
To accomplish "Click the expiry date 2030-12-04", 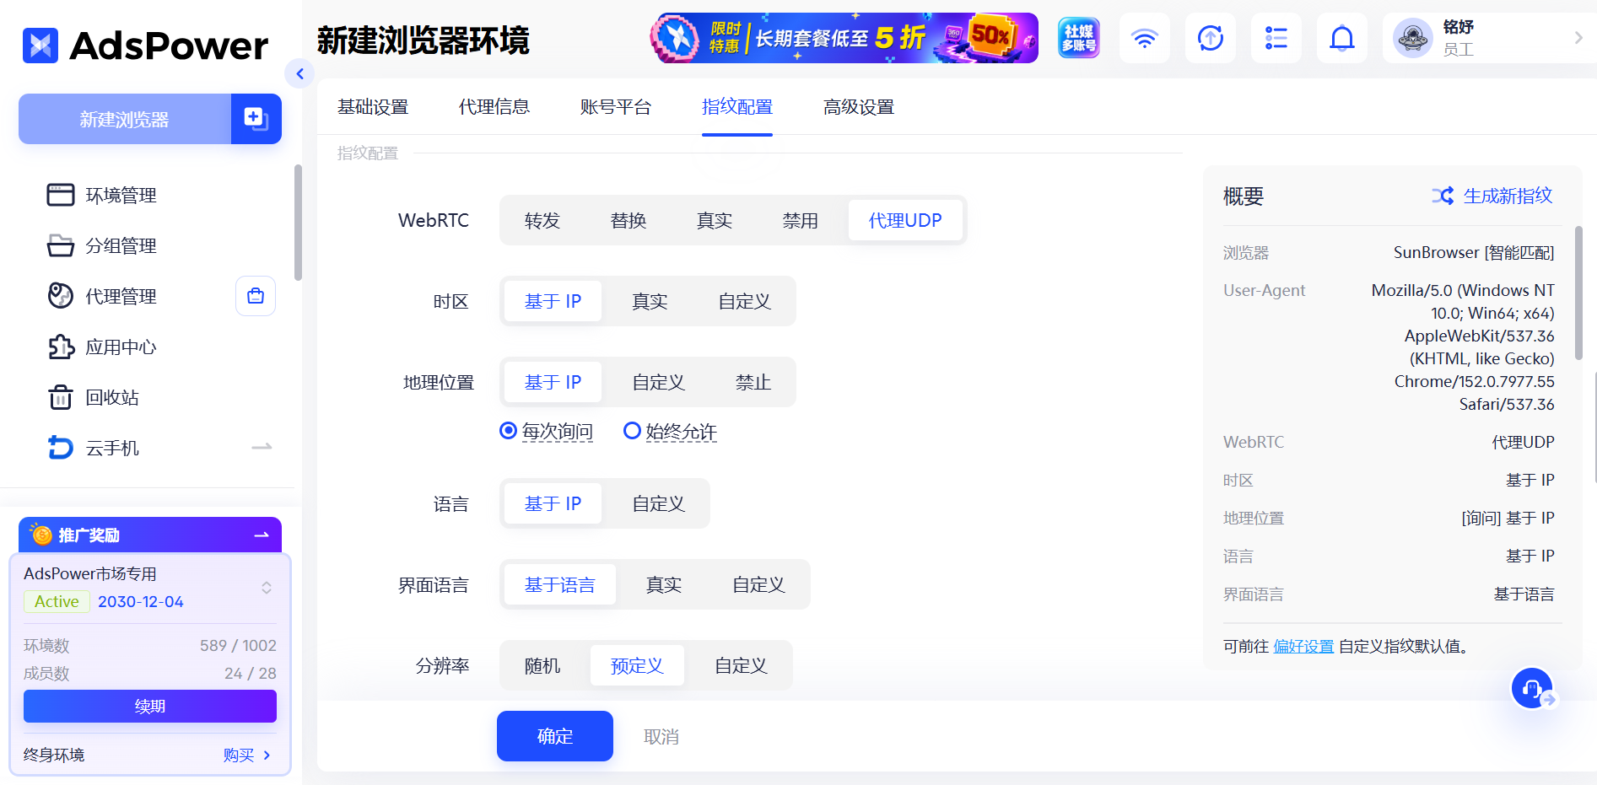I will click(141, 601).
